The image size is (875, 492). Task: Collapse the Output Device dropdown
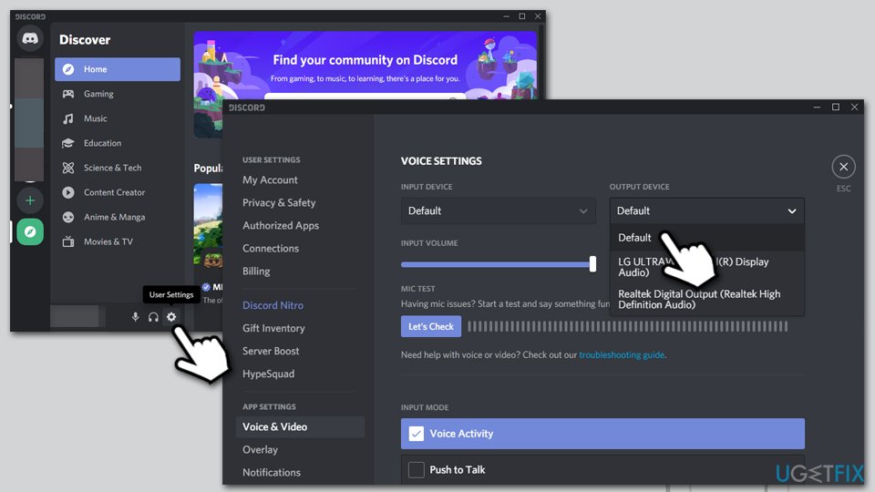point(707,210)
